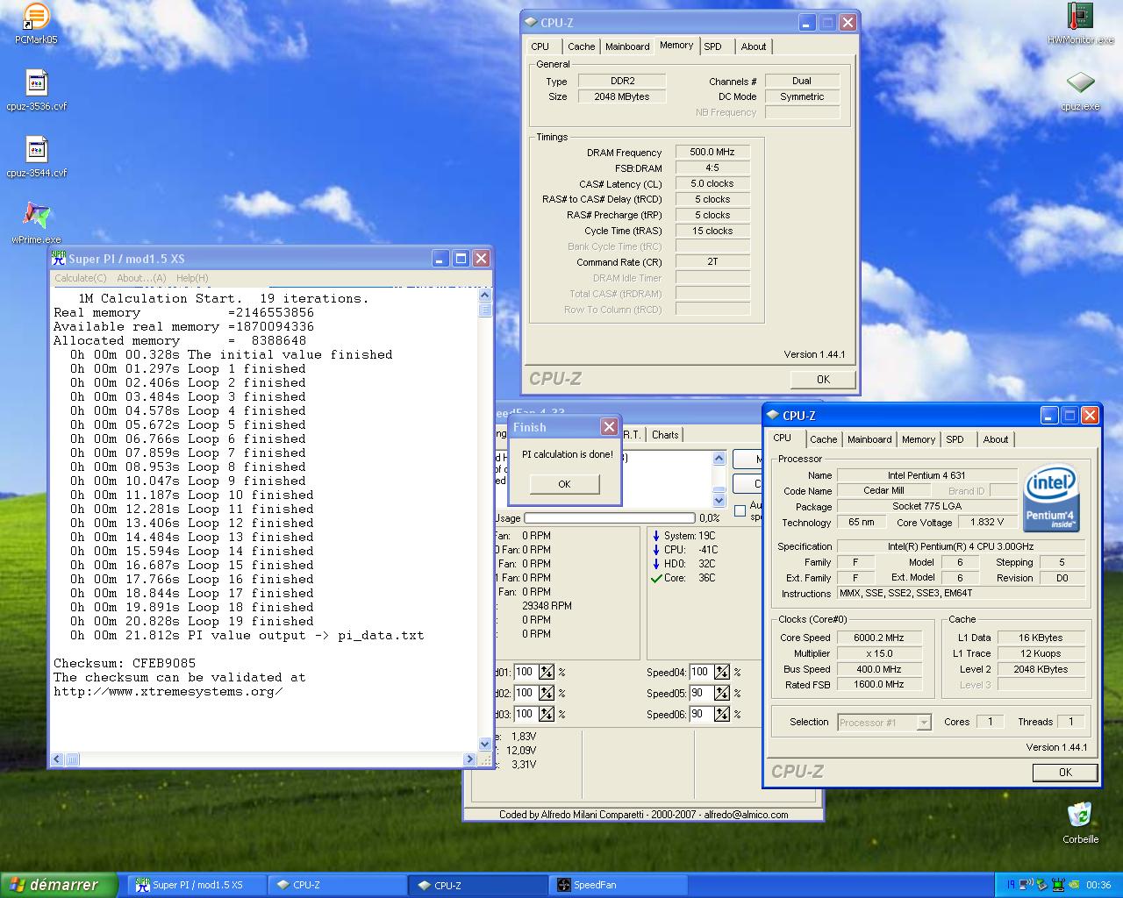Select the HWMonitor.exe desktop icon
The image size is (1123, 898).
[1080, 25]
